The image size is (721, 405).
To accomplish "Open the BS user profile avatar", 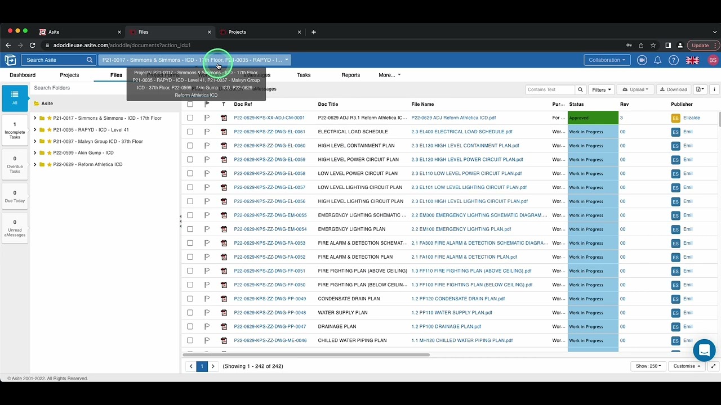I will (x=713, y=60).
